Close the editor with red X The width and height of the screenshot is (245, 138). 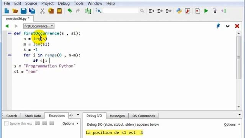[237, 26]
